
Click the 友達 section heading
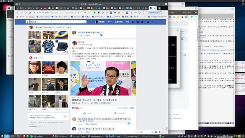click(x=35, y=58)
